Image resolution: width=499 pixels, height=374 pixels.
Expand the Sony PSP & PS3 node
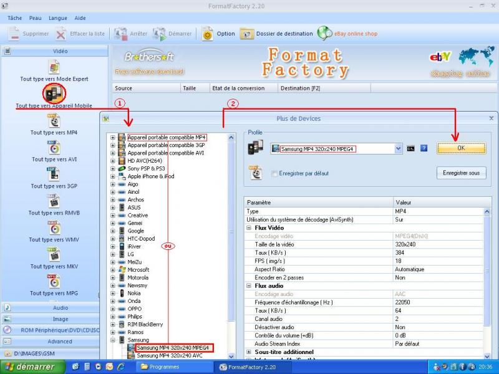113,168
